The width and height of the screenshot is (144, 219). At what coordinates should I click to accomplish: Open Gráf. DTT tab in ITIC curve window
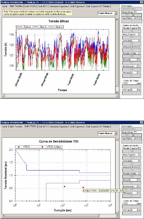43,126
